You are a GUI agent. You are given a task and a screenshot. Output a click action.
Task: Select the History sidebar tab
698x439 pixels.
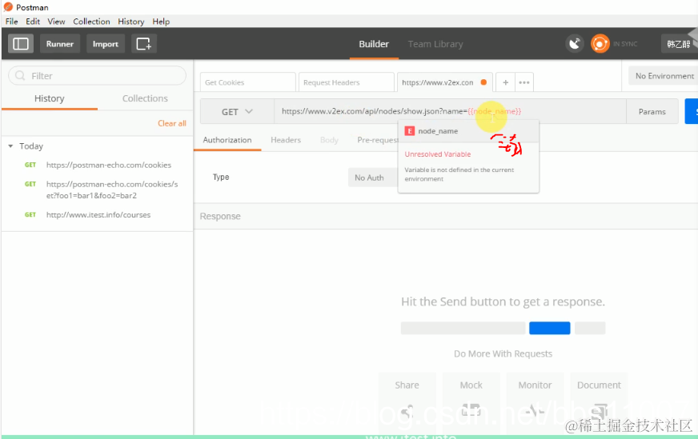point(50,98)
